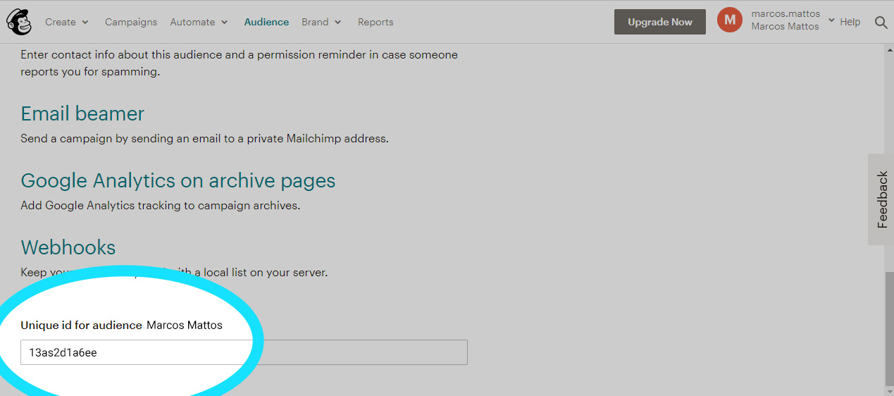Click the Upgrade Now button
The image size is (894, 396).
click(x=660, y=22)
